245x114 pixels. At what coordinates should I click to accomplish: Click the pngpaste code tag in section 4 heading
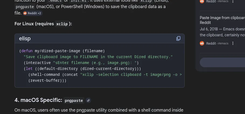[x=74, y=101]
